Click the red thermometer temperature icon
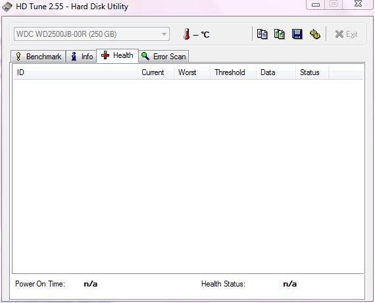The width and height of the screenshot is (375, 303). [187, 34]
